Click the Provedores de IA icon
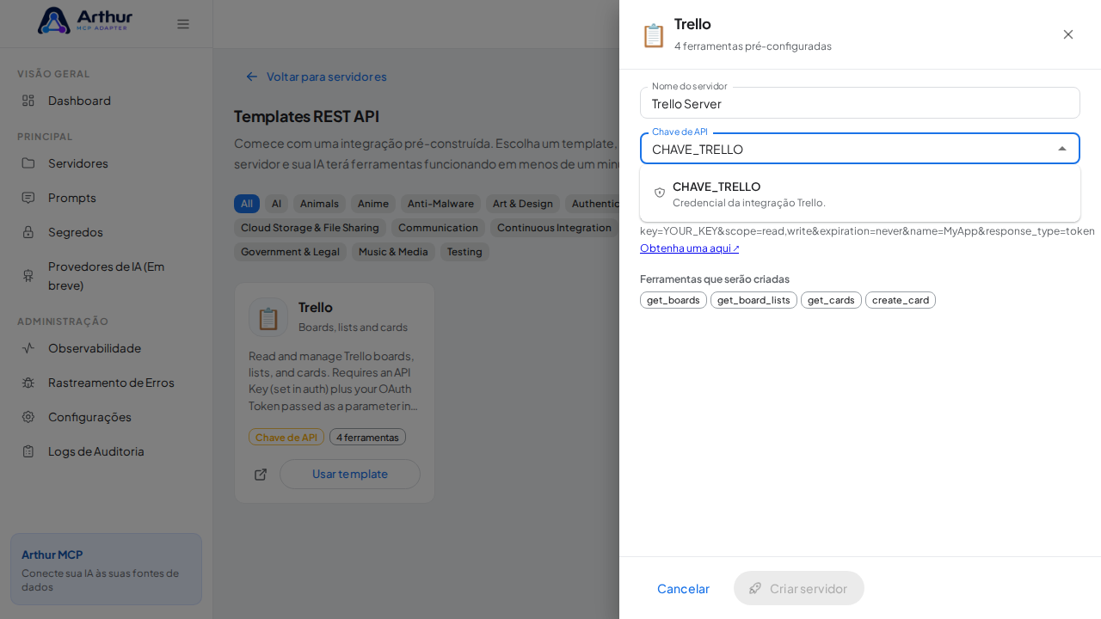1101x619 pixels. tap(28, 276)
